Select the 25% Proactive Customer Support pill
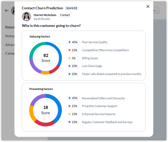 [73, 106]
